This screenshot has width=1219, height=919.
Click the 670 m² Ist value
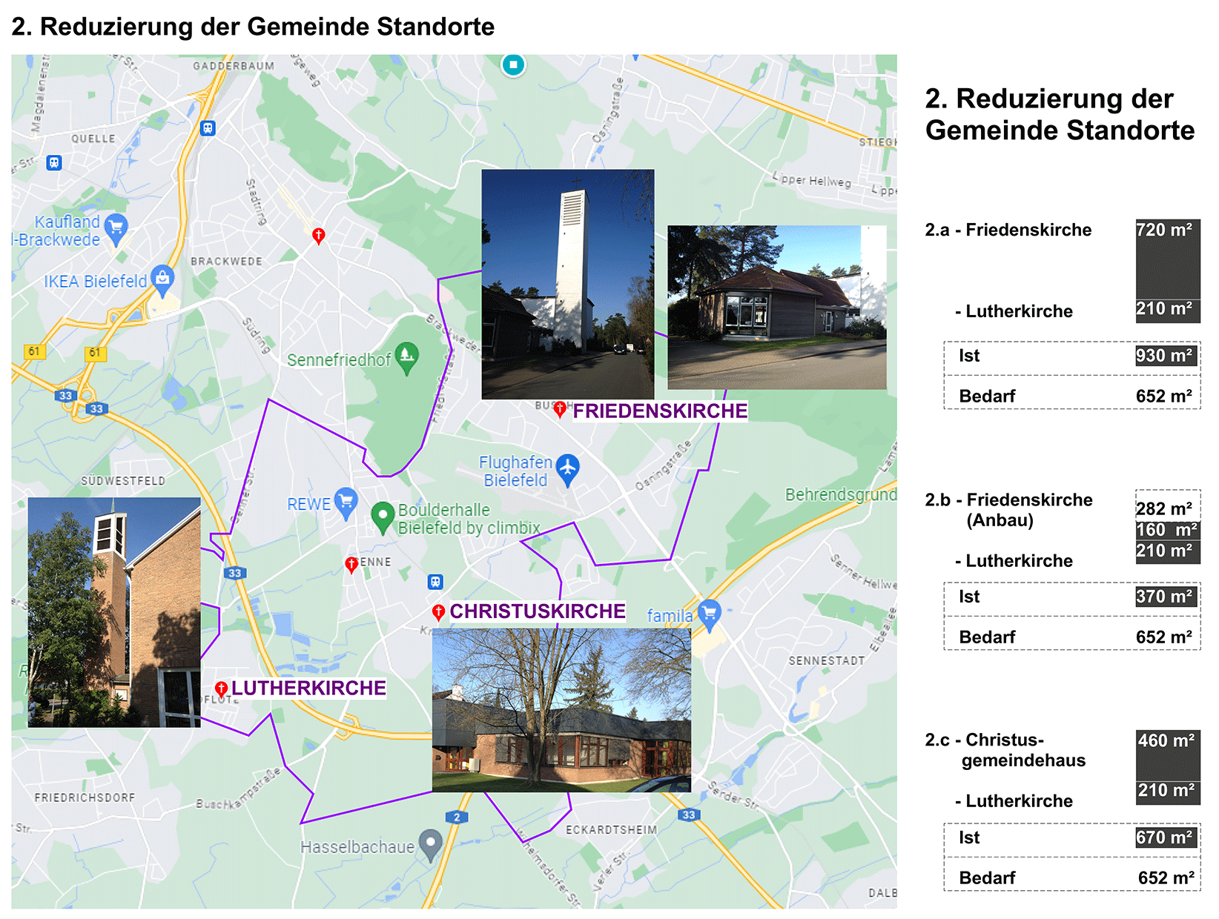click(x=1166, y=837)
